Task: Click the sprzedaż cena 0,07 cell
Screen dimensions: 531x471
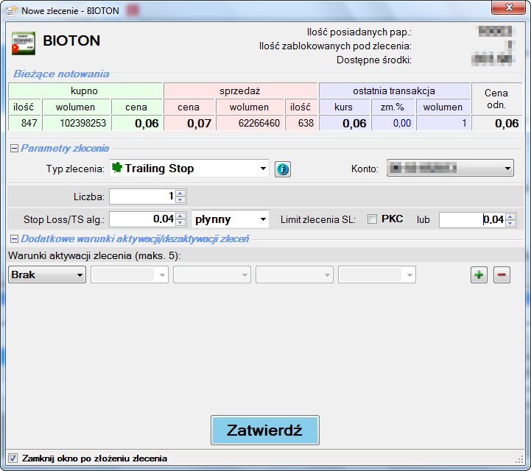Action: (x=189, y=123)
